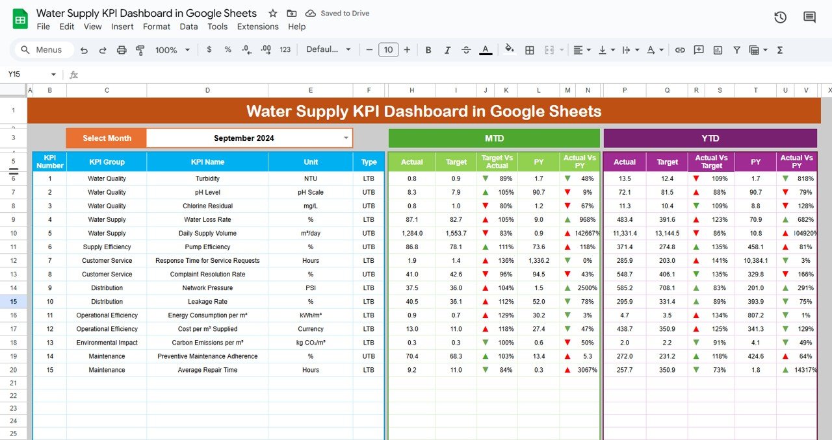Open the 123 more number formats menu
832x440 pixels.
[x=285, y=50]
